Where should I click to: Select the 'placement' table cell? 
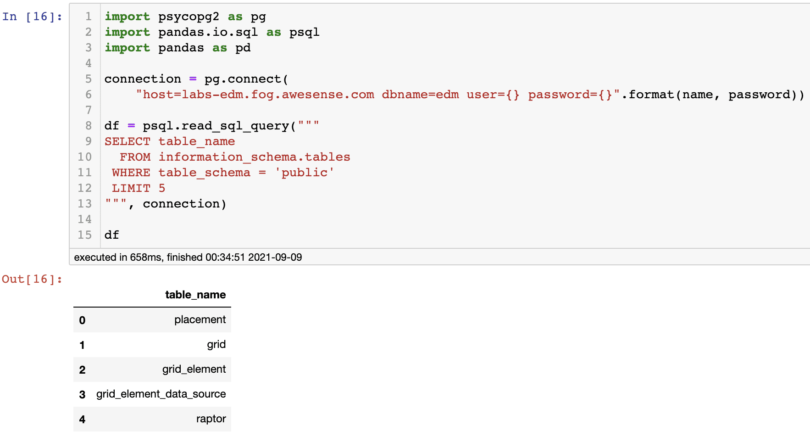tap(200, 319)
